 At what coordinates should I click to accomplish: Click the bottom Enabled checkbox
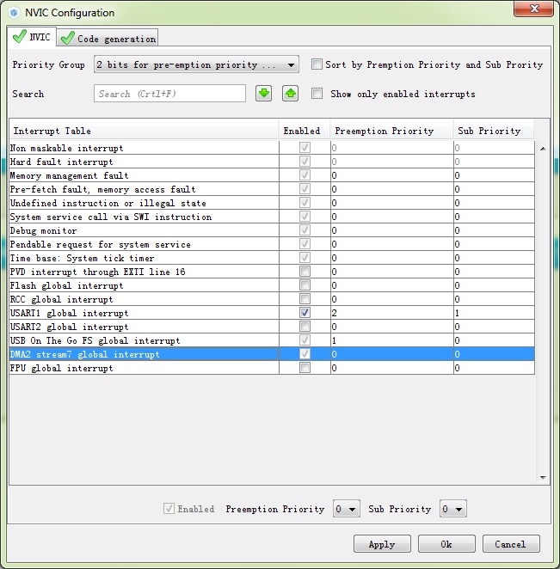coord(169,509)
